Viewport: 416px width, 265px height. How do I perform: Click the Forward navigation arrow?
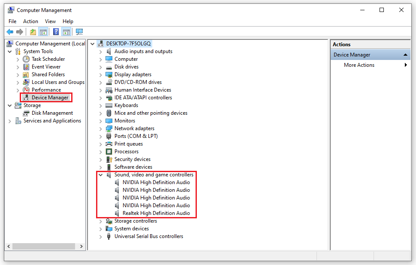[x=19, y=31]
